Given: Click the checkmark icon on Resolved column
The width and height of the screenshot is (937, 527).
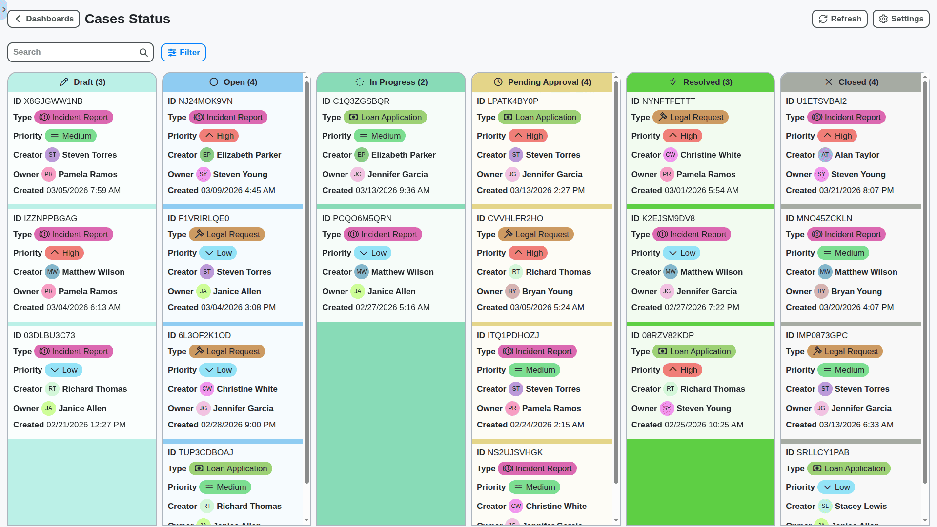Looking at the screenshot, I should [674, 82].
